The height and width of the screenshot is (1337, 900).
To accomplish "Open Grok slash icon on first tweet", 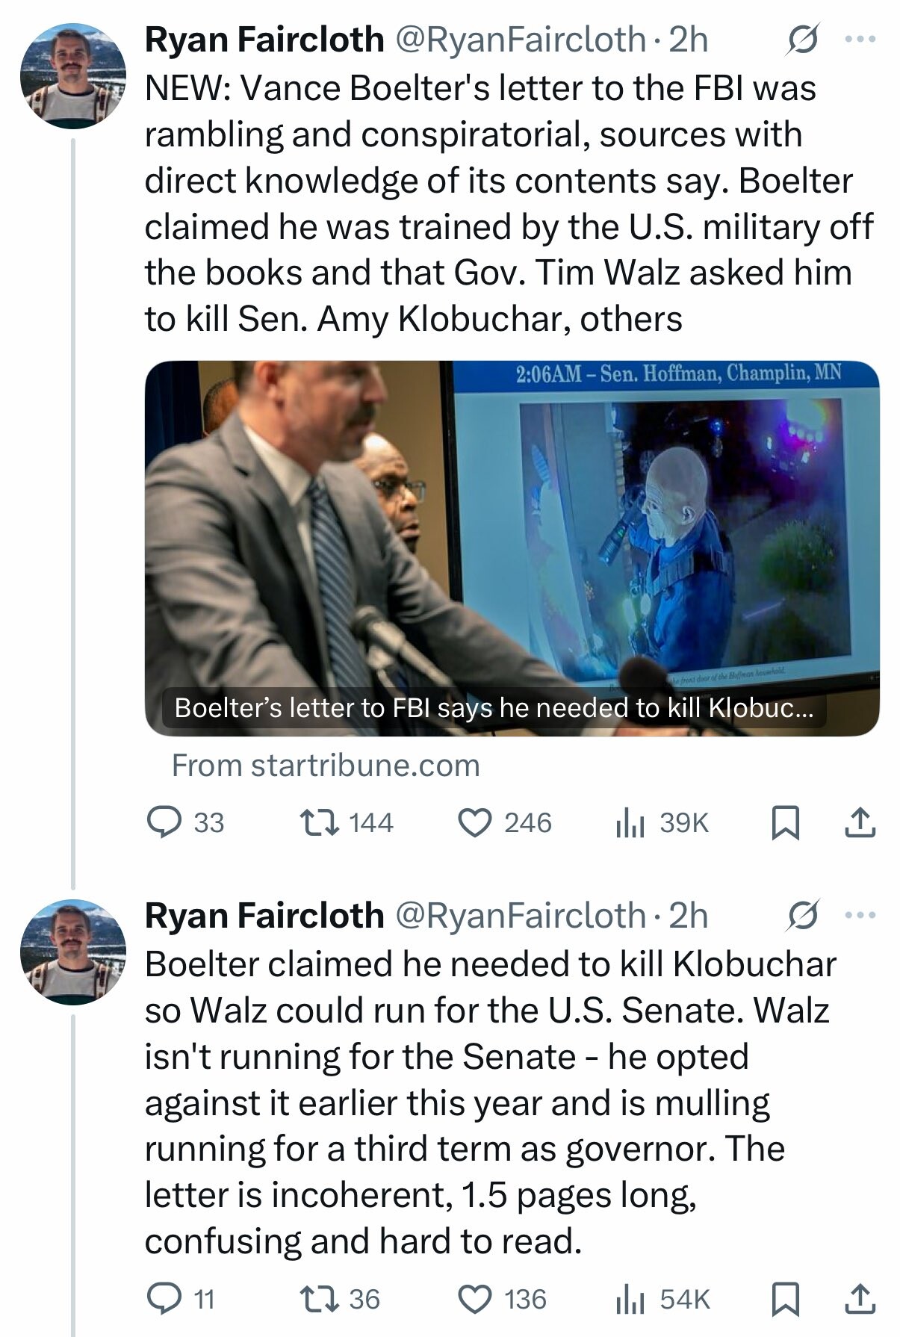I will click(x=804, y=39).
